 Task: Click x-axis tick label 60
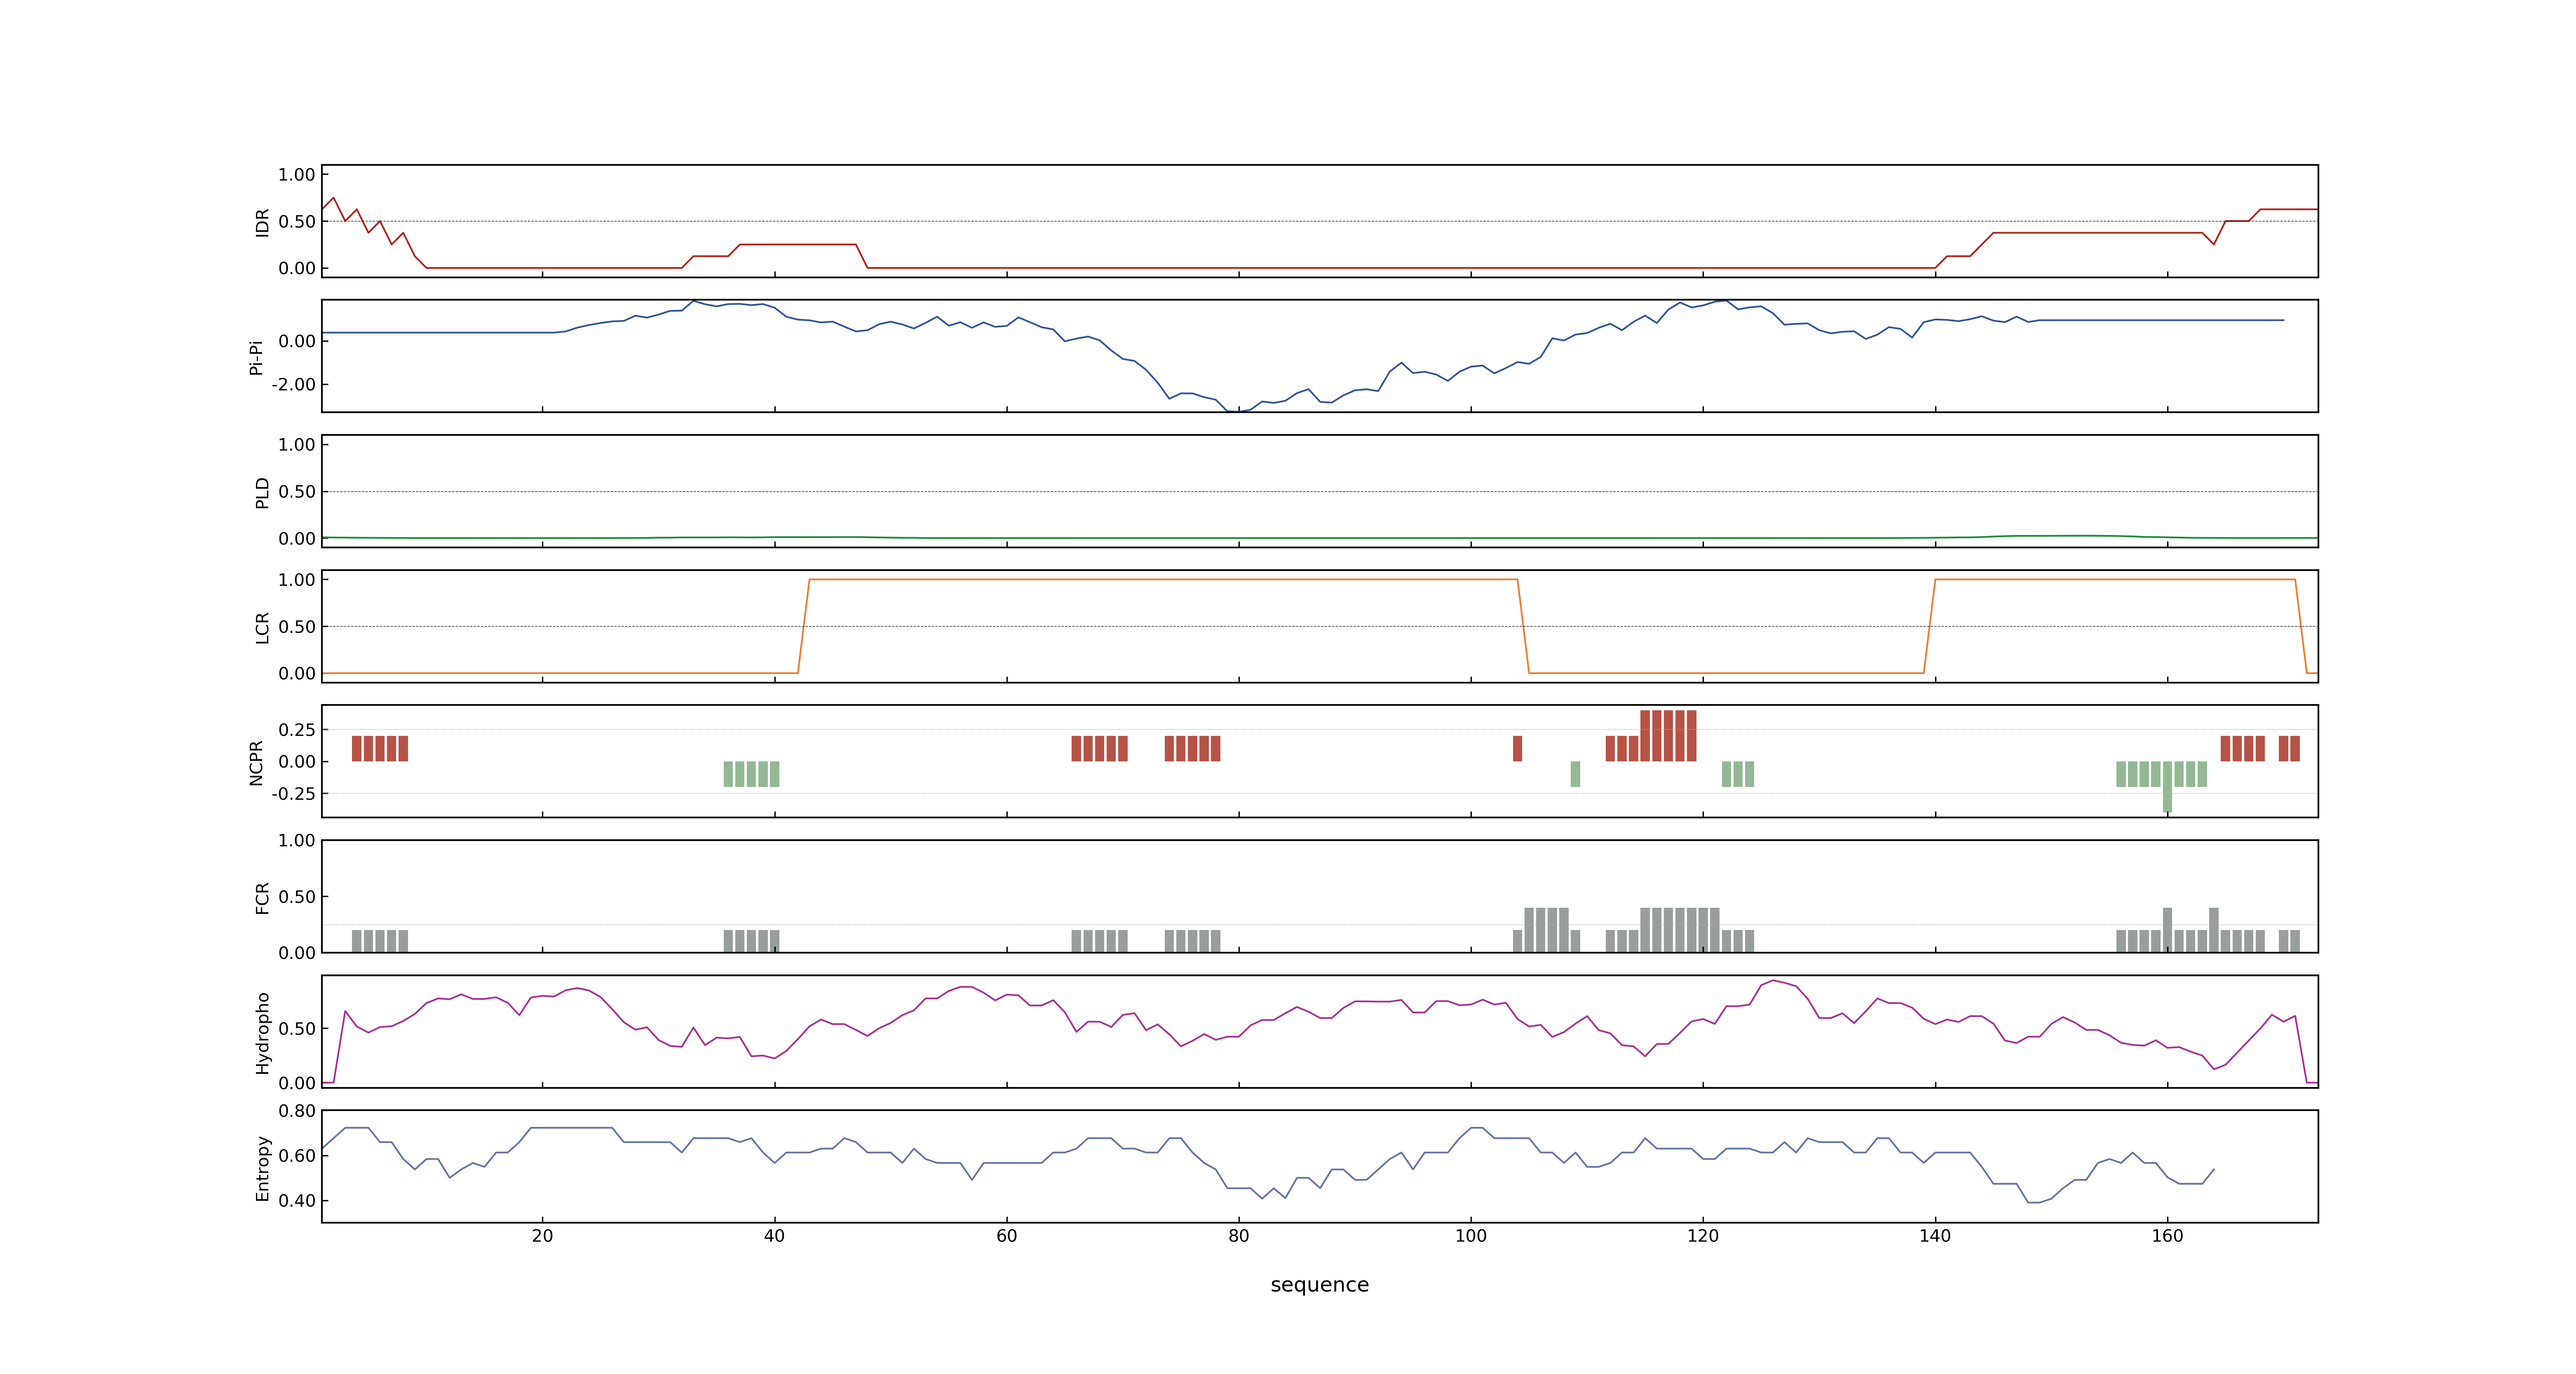tap(1006, 1236)
